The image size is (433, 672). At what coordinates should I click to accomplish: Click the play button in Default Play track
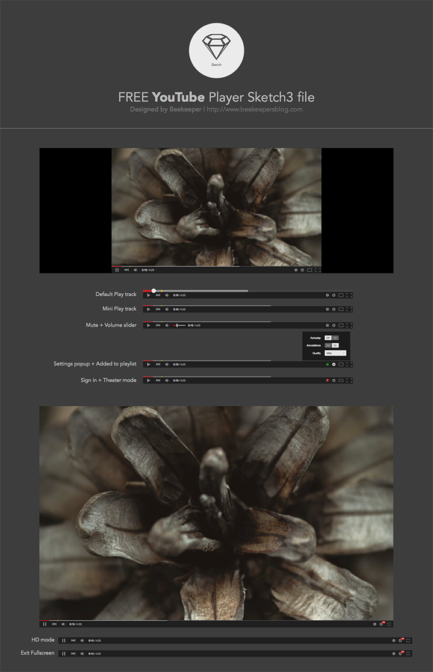(148, 295)
